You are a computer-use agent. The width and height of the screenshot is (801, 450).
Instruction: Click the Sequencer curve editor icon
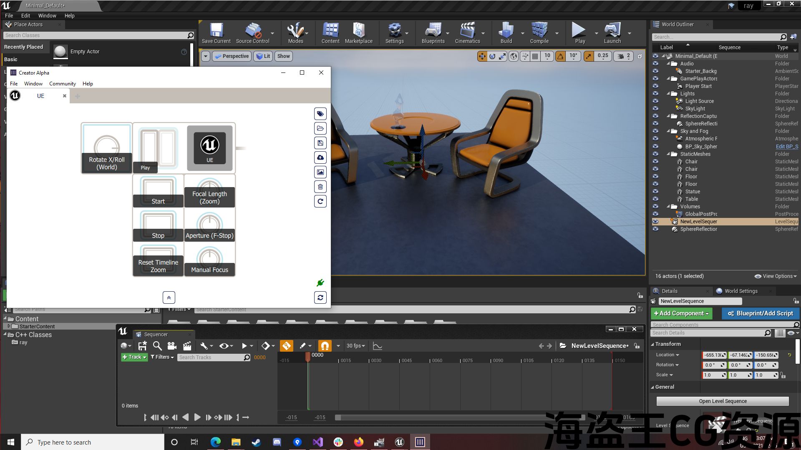coord(377,346)
